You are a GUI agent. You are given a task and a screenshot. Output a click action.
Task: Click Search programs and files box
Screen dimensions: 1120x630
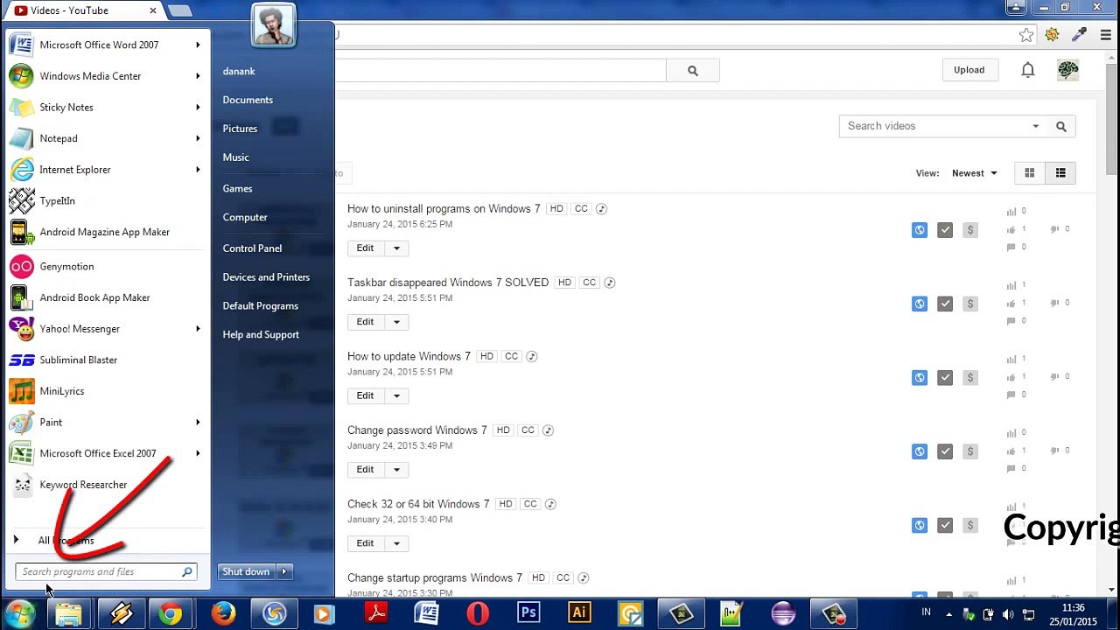point(106,571)
